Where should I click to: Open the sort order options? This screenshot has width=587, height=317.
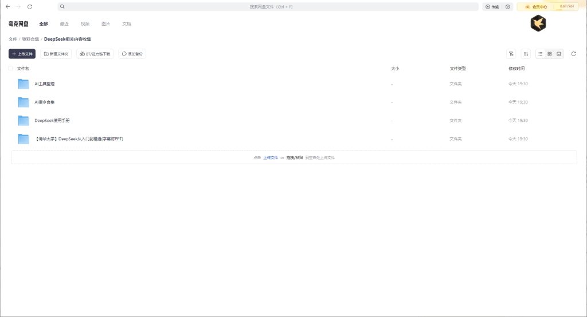coord(526,54)
